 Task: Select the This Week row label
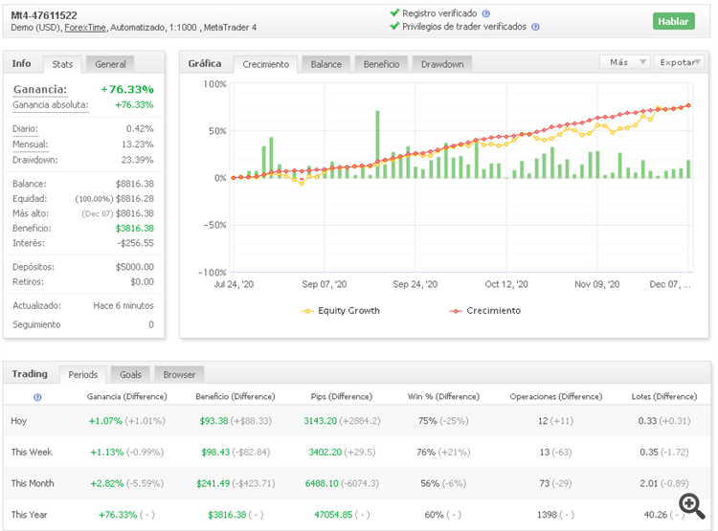tap(32, 453)
